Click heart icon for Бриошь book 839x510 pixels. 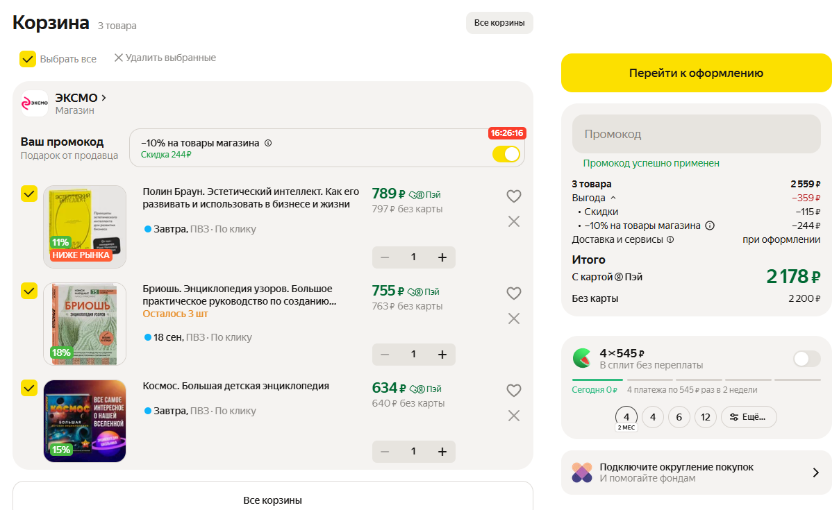tap(513, 294)
